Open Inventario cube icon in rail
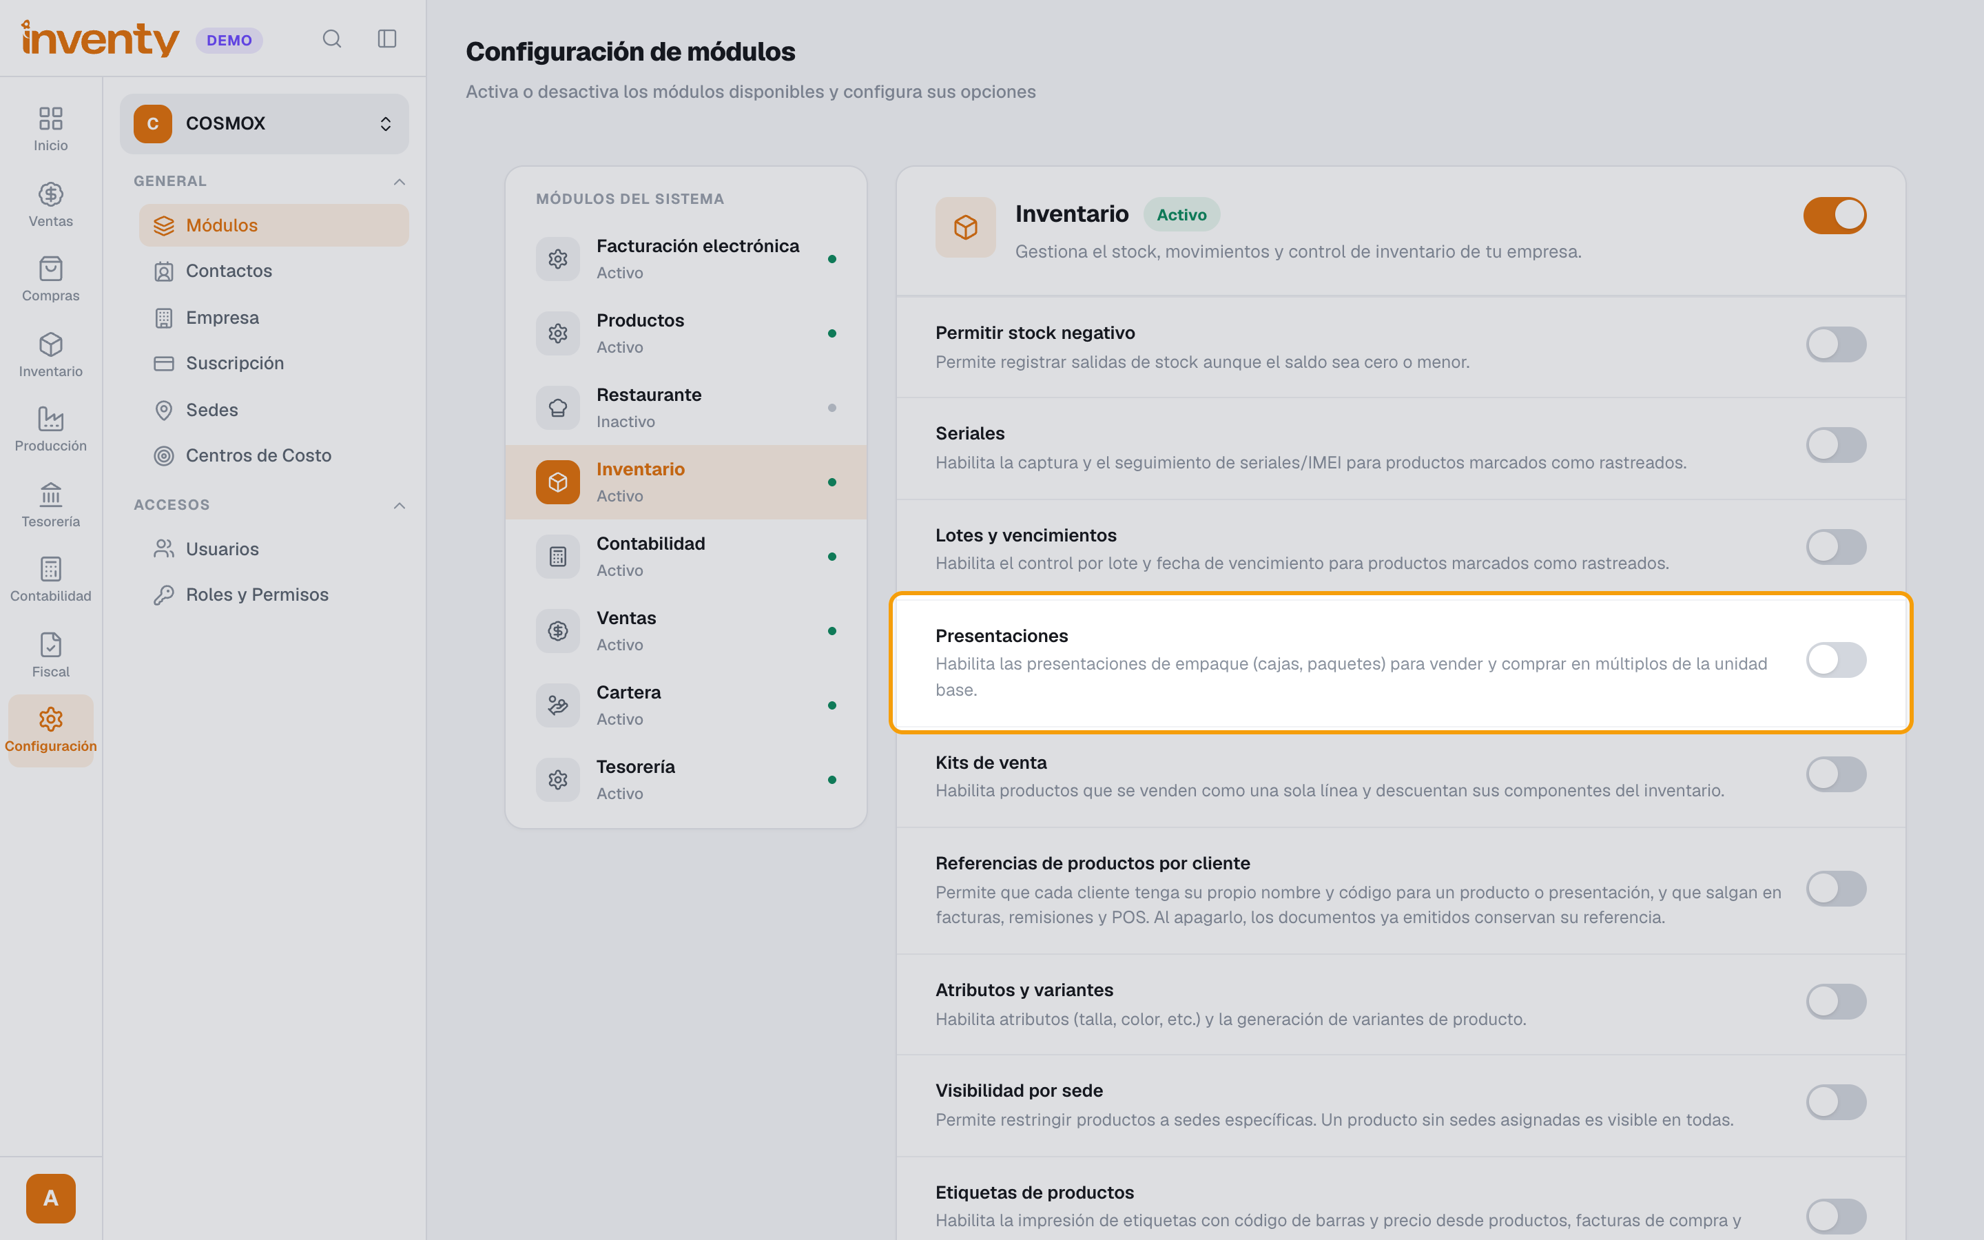 (x=51, y=355)
